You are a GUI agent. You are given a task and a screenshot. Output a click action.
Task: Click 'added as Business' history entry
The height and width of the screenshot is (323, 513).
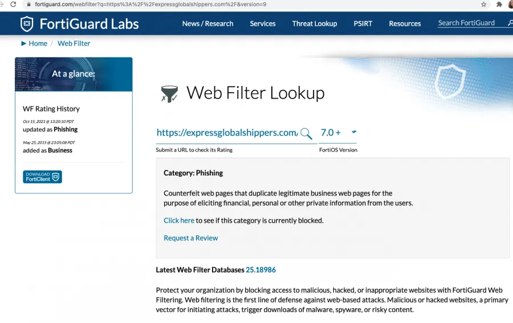coord(47,150)
